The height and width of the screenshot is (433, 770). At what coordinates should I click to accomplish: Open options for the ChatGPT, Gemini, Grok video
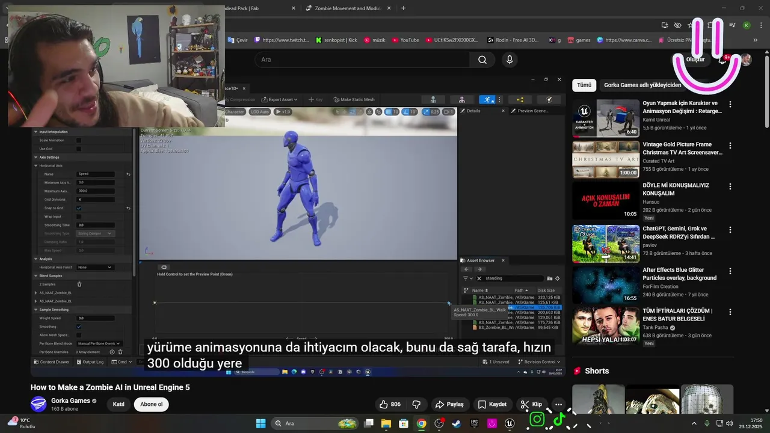click(x=730, y=230)
